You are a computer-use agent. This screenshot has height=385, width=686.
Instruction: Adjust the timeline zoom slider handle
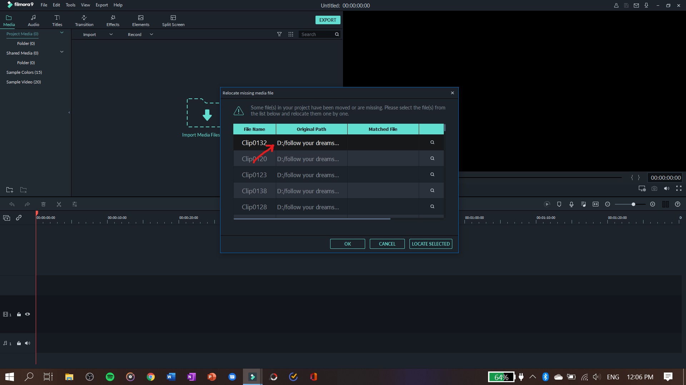pyautogui.click(x=633, y=204)
